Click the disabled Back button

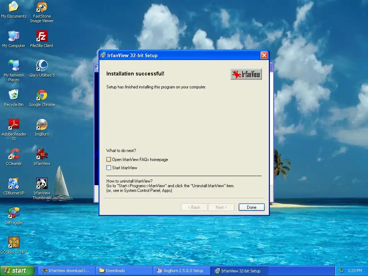pyautogui.click(x=194, y=207)
